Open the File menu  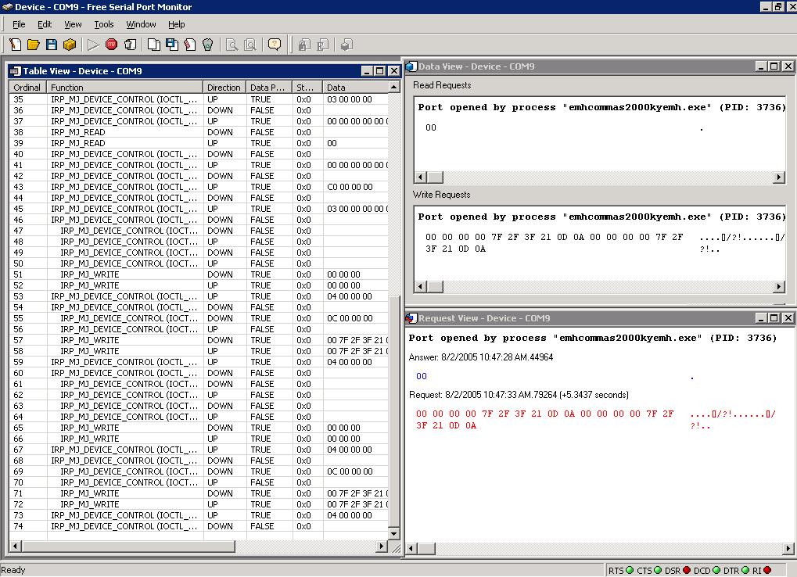(19, 24)
